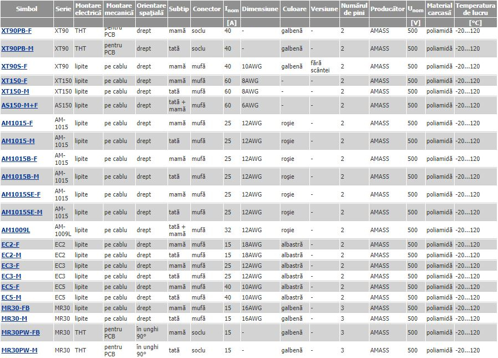The height and width of the screenshot is (358, 498).
Task: Click 'pentru PCB' in XT90PB-M row
Action: click(x=114, y=48)
